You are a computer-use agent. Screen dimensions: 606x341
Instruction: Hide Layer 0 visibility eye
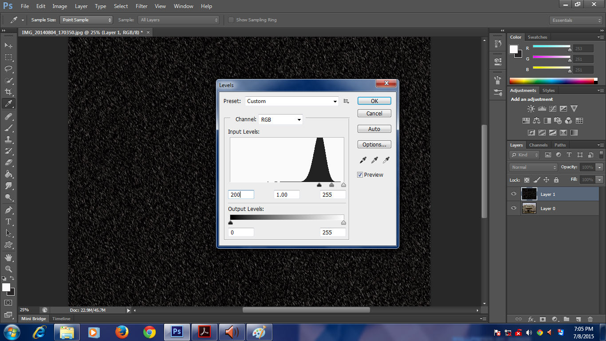tap(514, 208)
